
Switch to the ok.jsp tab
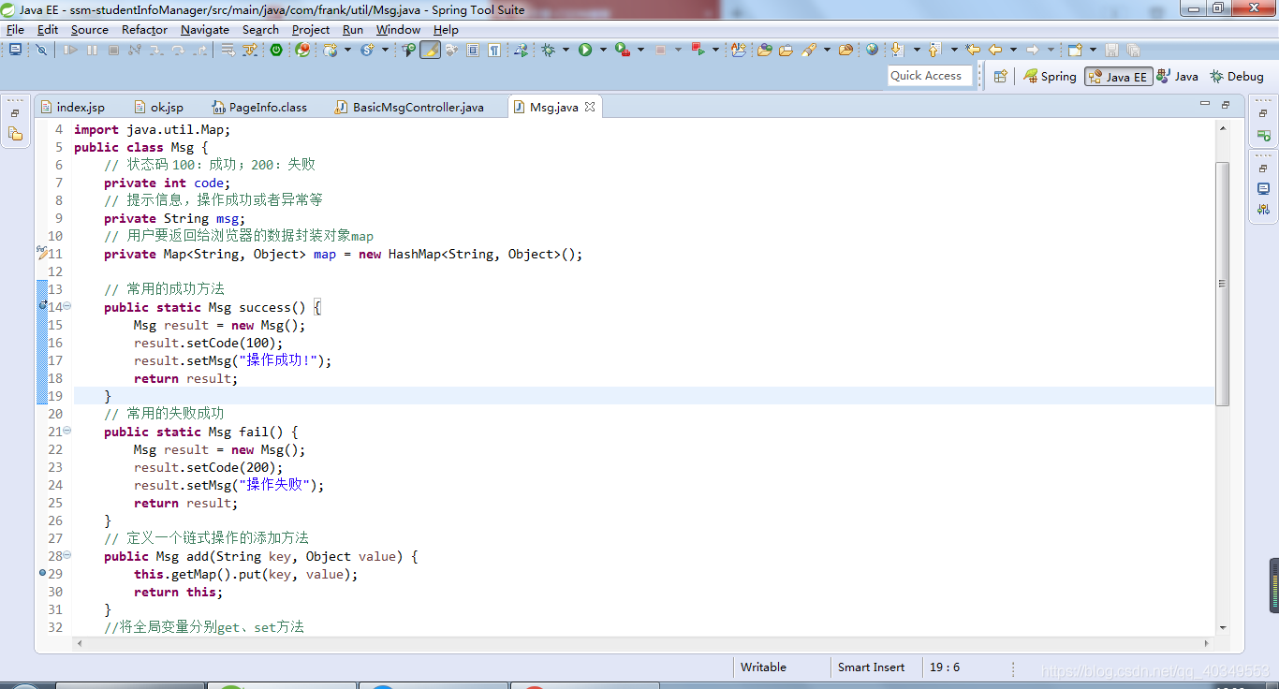pyautogui.click(x=160, y=107)
